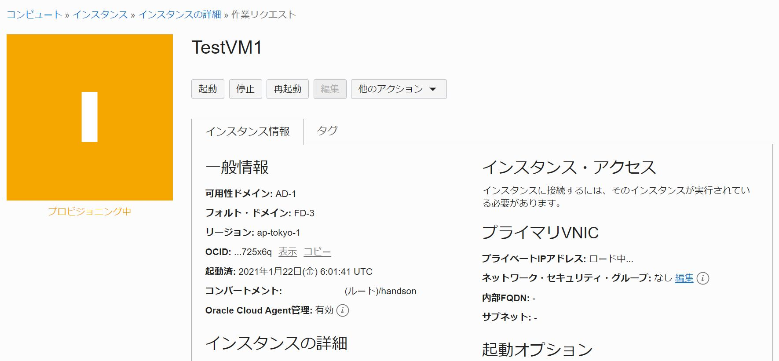Click the info icon next to ネットワーク・セキュリティ・グループ

(x=703, y=278)
